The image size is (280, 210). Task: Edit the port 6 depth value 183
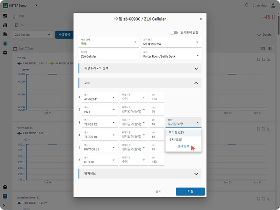coord(156,160)
